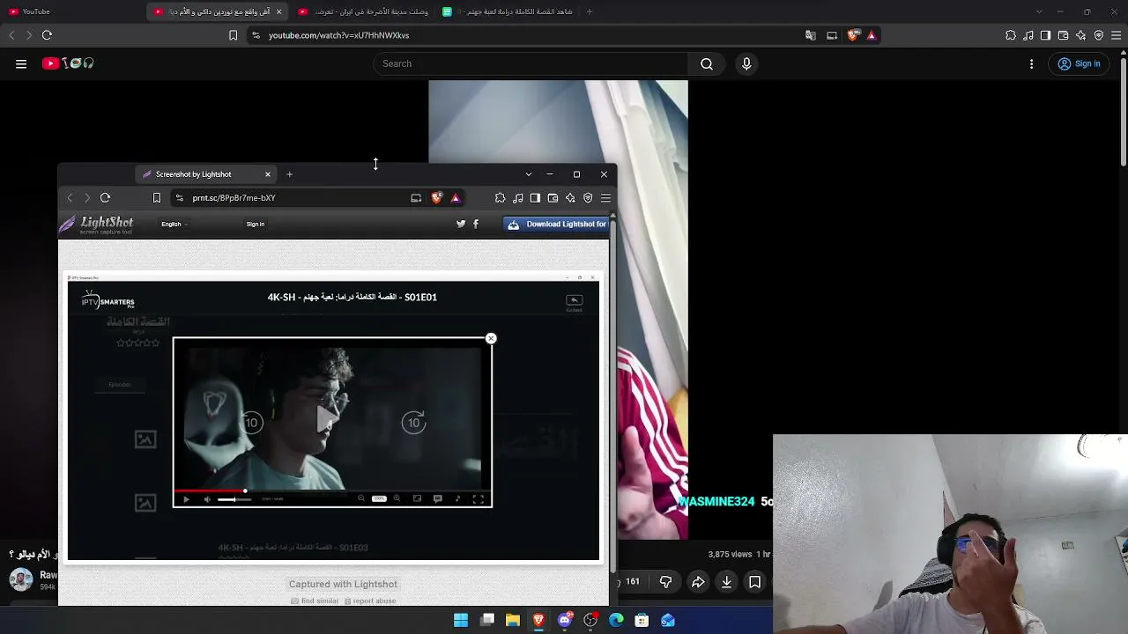Open the YouTube guide hamburger menu
The width and height of the screenshot is (1128, 634).
(x=21, y=63)
